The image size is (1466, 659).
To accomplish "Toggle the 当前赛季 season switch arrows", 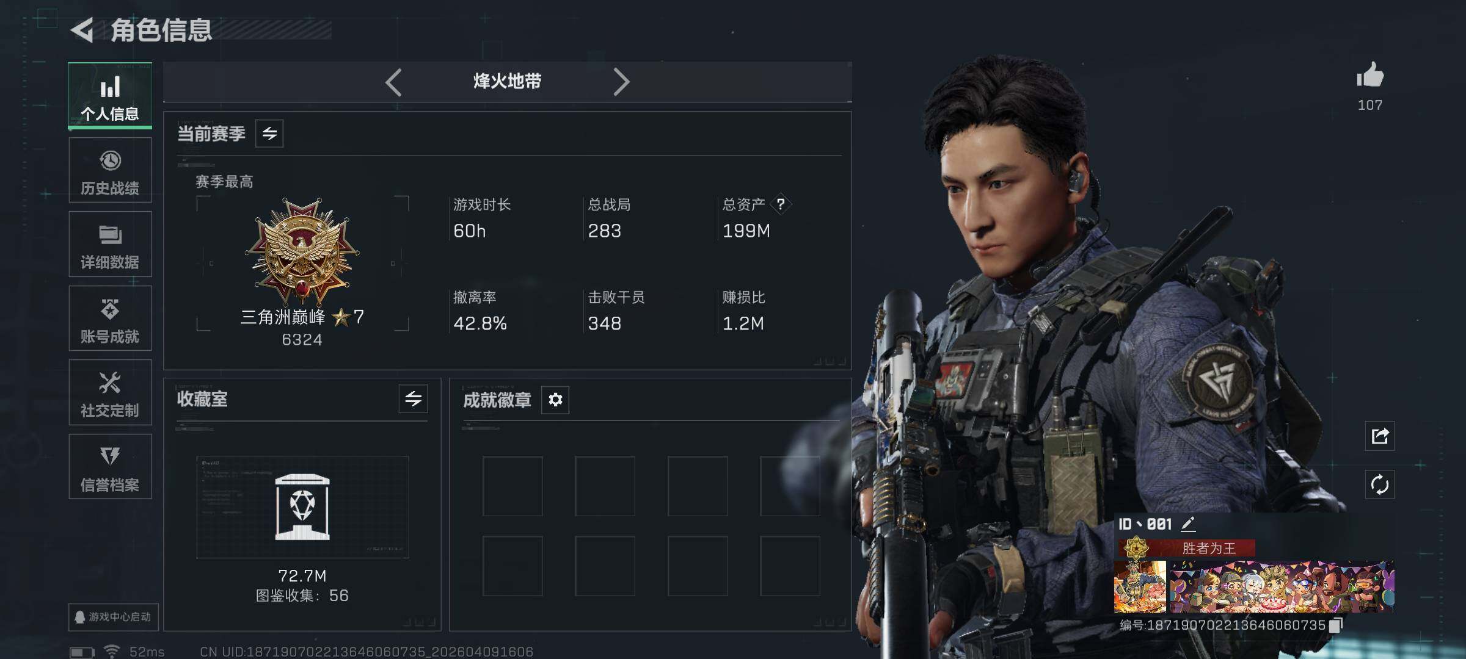I will pos(269,133).
